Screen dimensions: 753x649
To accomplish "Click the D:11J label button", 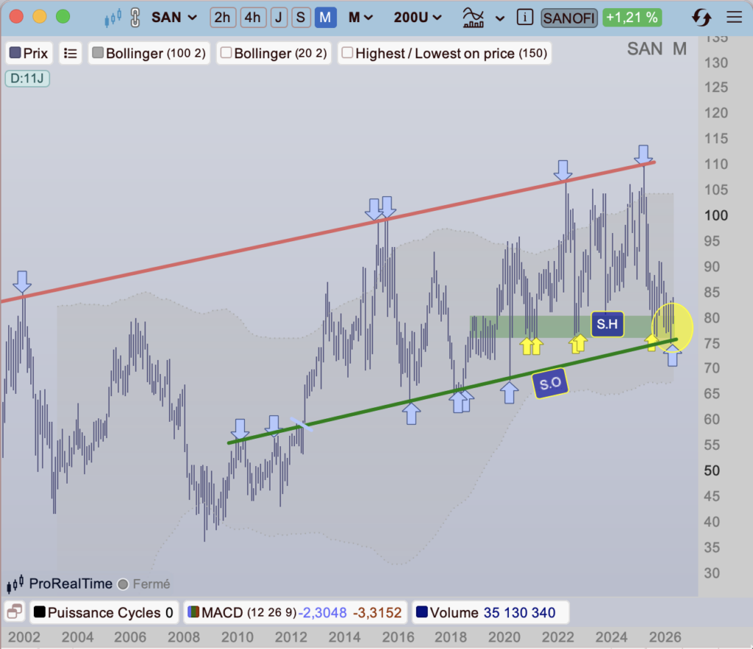I will (x=27, y=77).
